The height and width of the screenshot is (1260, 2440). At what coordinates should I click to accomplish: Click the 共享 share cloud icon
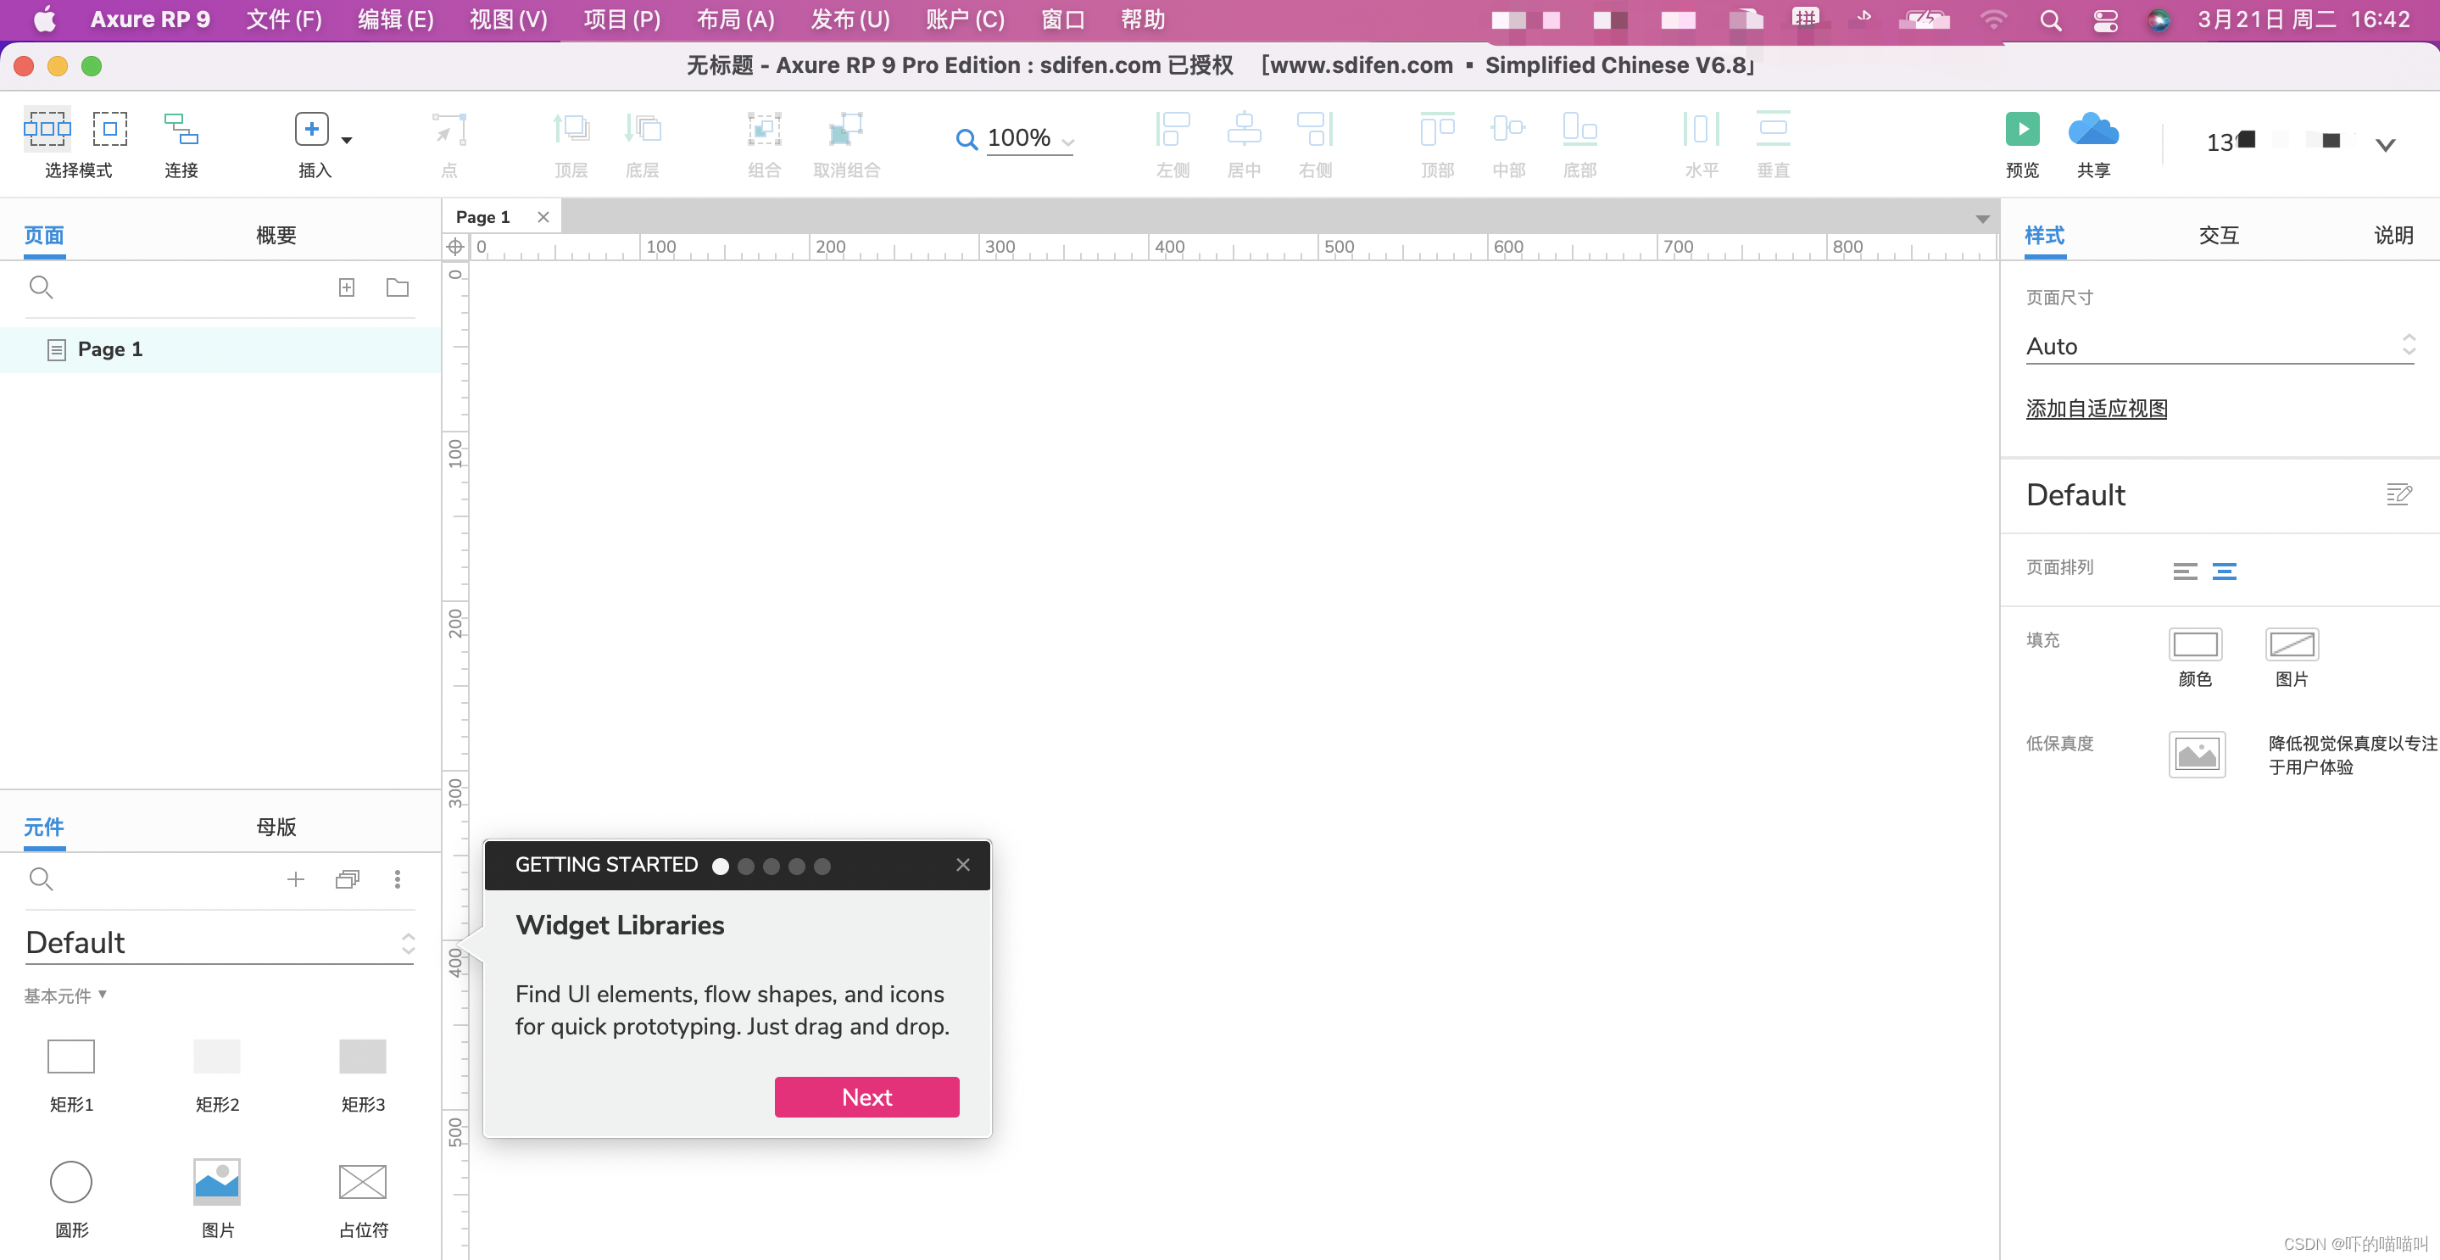2093,129
